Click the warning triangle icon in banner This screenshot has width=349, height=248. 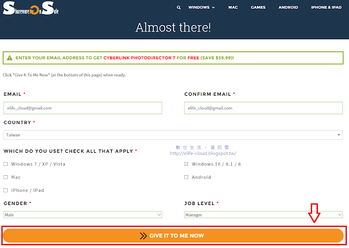(x=10, y=58)
